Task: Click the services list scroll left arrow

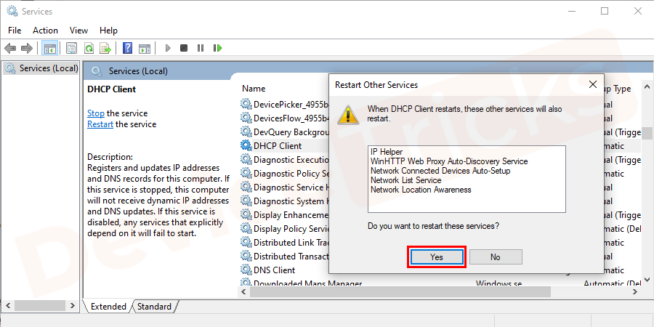Action: 243,292
